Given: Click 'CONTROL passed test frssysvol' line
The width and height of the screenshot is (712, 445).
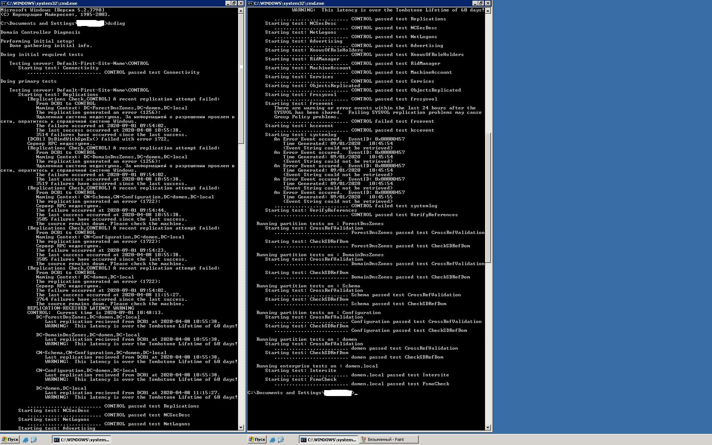Looking at the screenshot, I should [x=356, y=99].
